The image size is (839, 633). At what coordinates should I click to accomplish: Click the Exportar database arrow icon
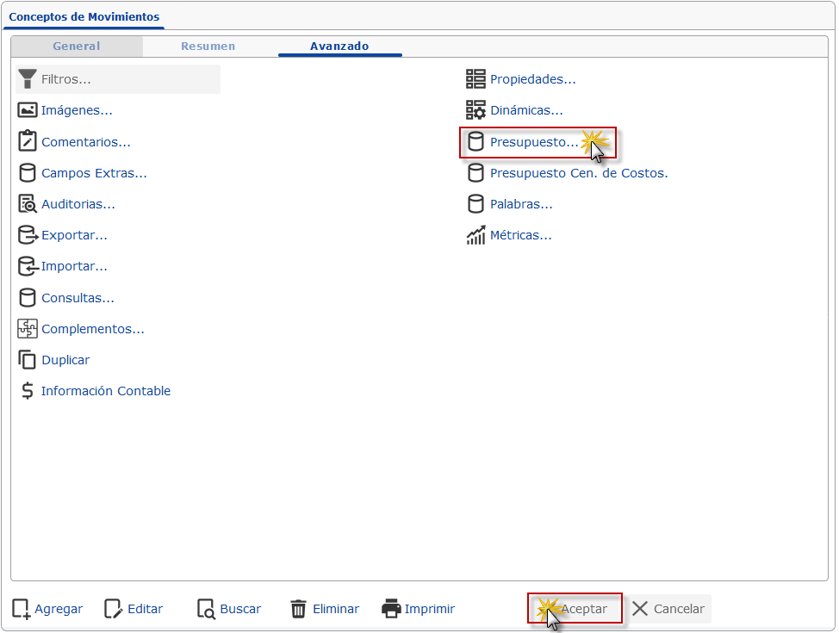[x=28, y=235]
